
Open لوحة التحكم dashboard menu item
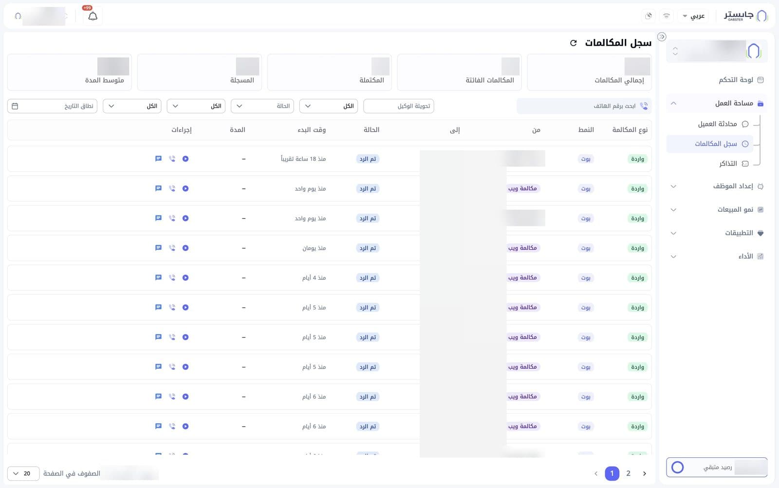[717, 80]
